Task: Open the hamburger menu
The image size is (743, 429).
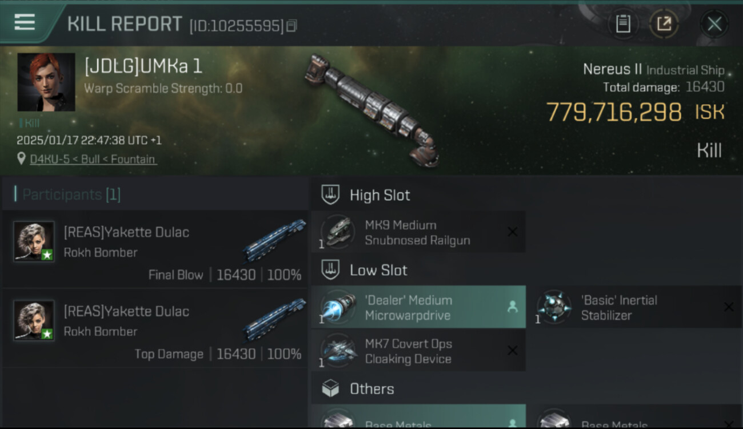Action: tap(25, 22)
